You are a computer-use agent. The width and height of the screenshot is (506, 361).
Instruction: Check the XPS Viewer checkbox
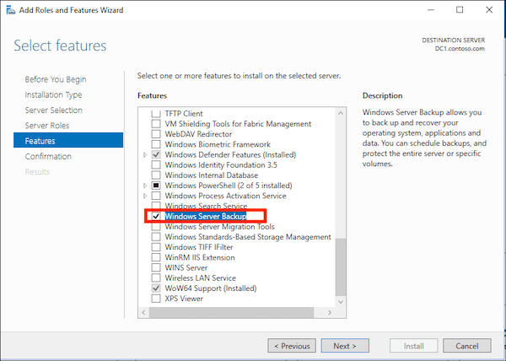(x=155, y=299)
